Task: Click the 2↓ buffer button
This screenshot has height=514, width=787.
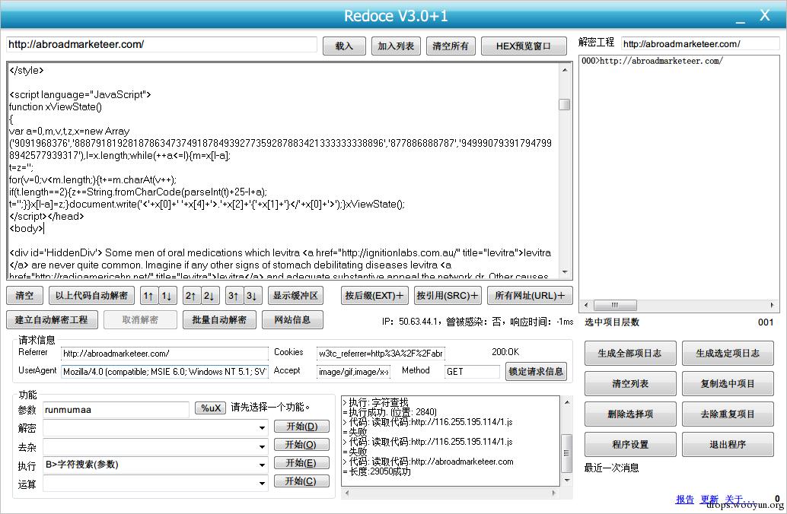Action: 210,296
